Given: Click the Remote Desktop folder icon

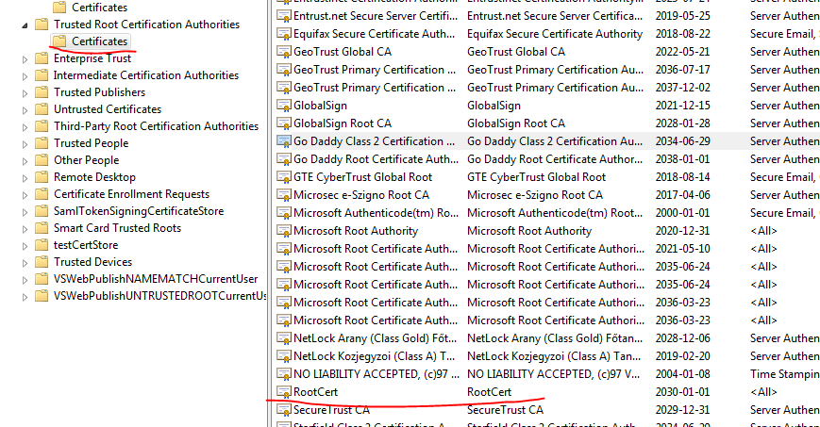Looking at the screenshot, I should [42, 177].
